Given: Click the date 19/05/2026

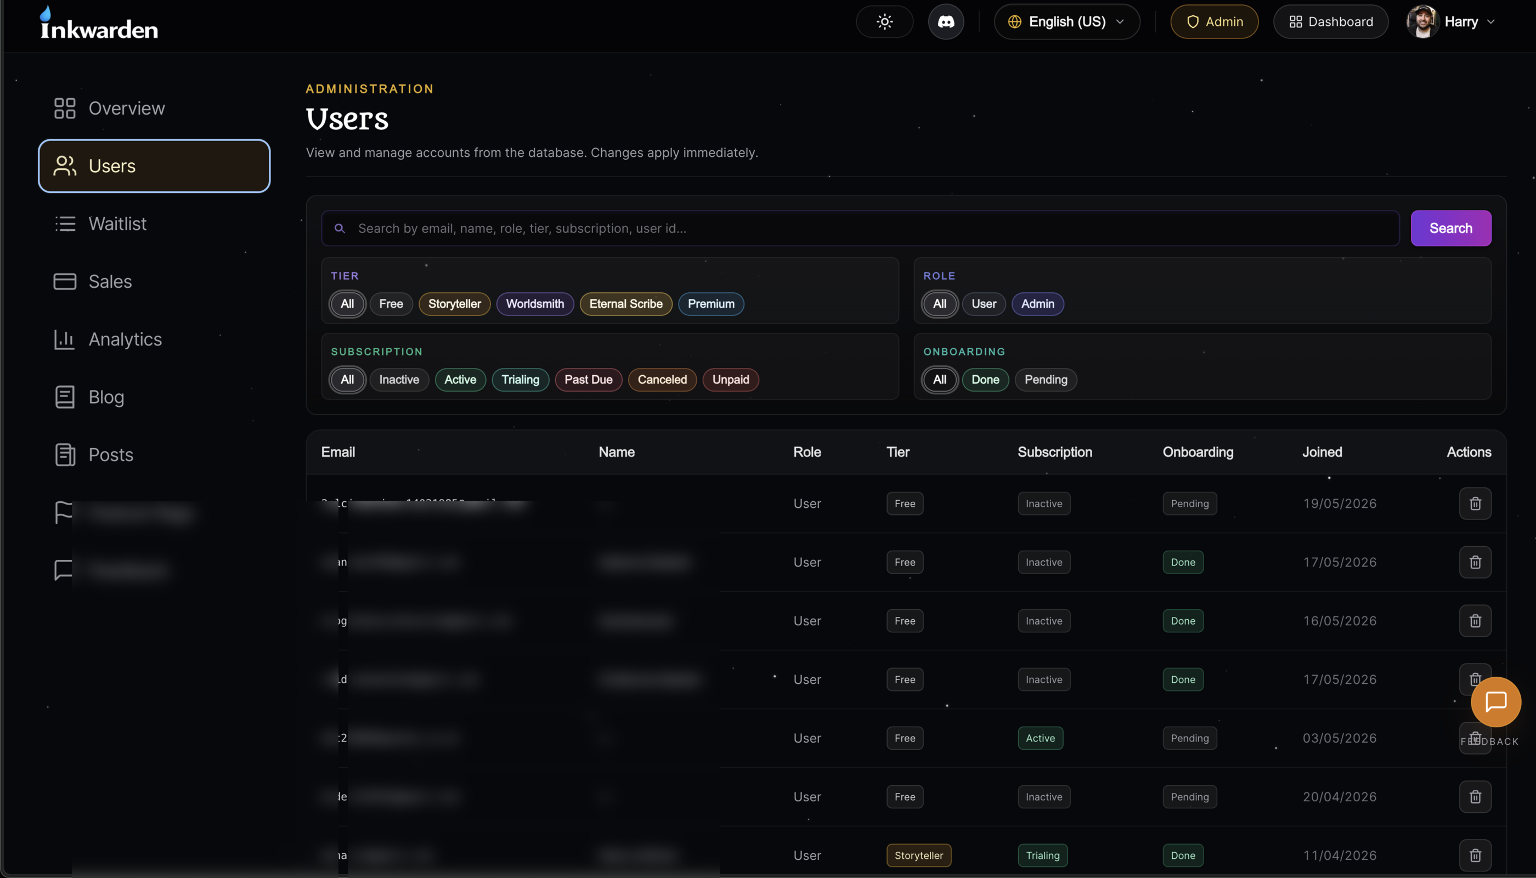Looking at the screenshot, I should pos(1340,503).
